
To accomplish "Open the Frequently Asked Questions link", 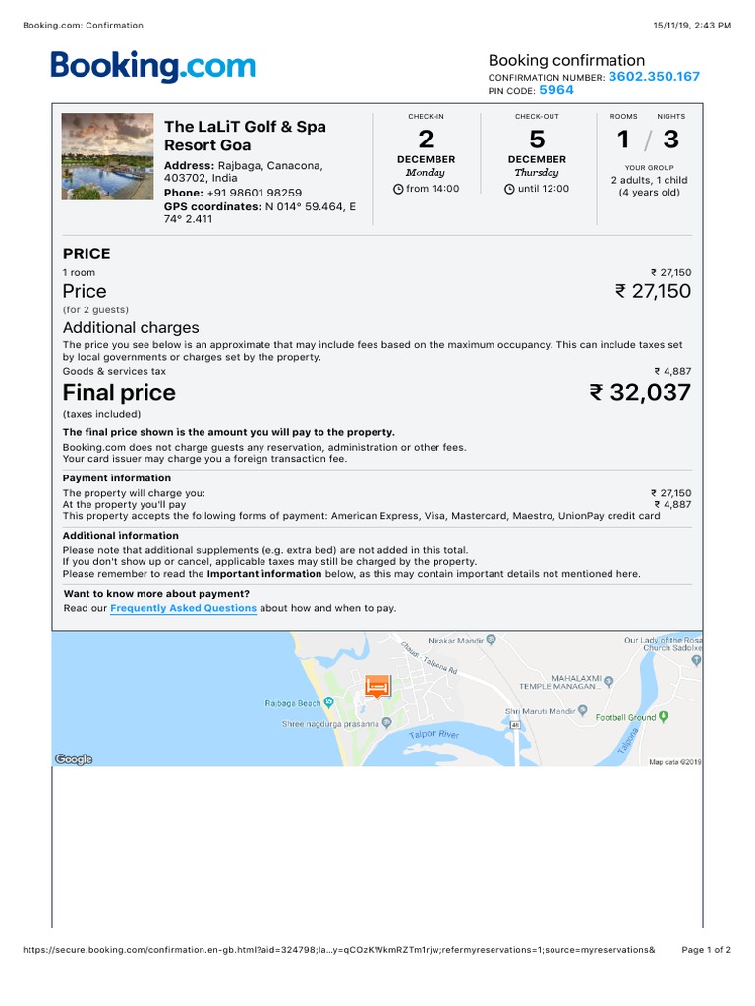I will pyautogui.click(x=183, y=608).
